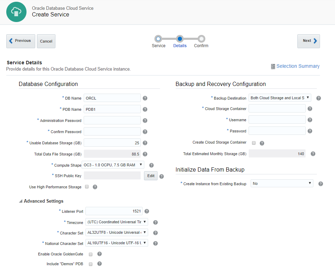Viewport: 335px width, 268px height.
Task: Click the Administration Password input field
Action: coord(112,120)
